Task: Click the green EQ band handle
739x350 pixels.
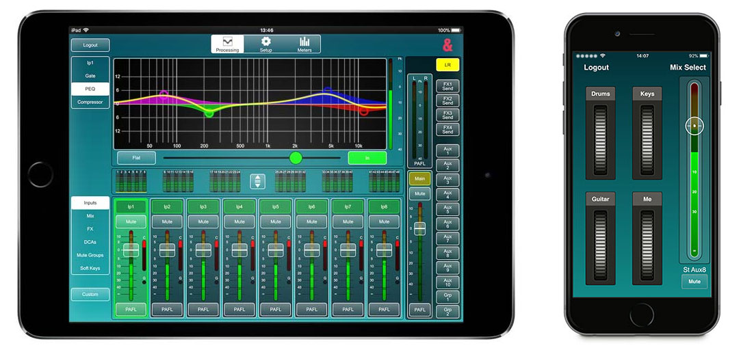Action: point(209,113)
